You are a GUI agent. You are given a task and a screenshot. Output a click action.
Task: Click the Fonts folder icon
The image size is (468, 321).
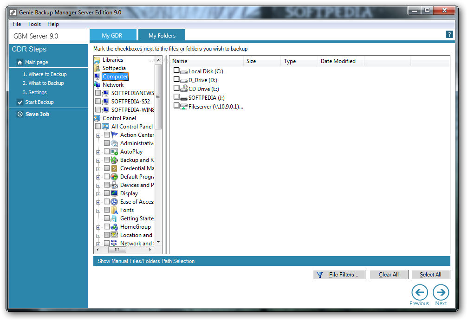tap(114, 210)
